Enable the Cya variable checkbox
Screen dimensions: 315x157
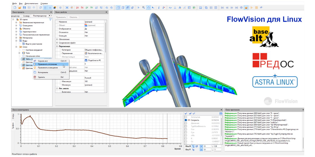coord(186,133)
